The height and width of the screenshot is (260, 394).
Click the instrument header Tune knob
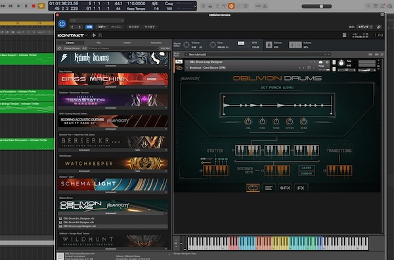[341, 63]
